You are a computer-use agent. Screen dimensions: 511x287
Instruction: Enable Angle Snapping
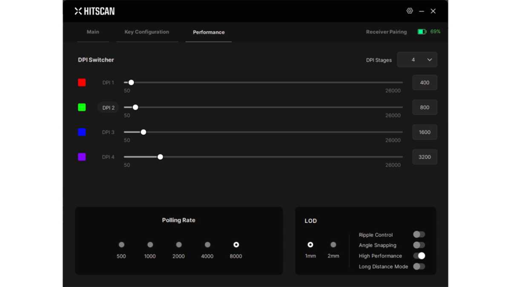[x=419, y=245]
